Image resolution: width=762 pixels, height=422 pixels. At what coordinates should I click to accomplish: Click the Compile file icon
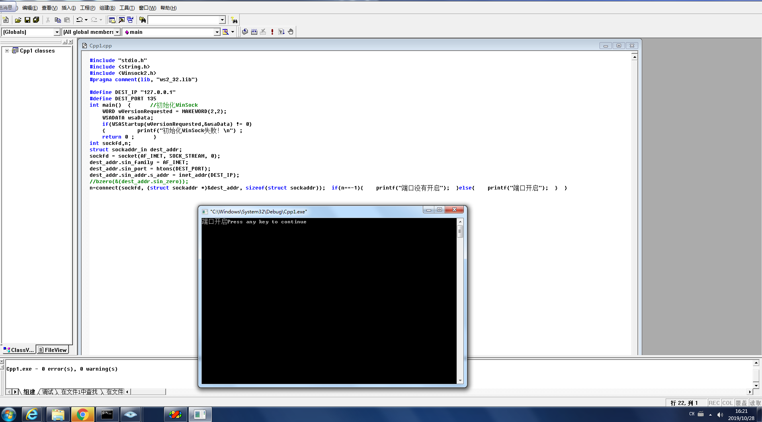pos(245,32)
